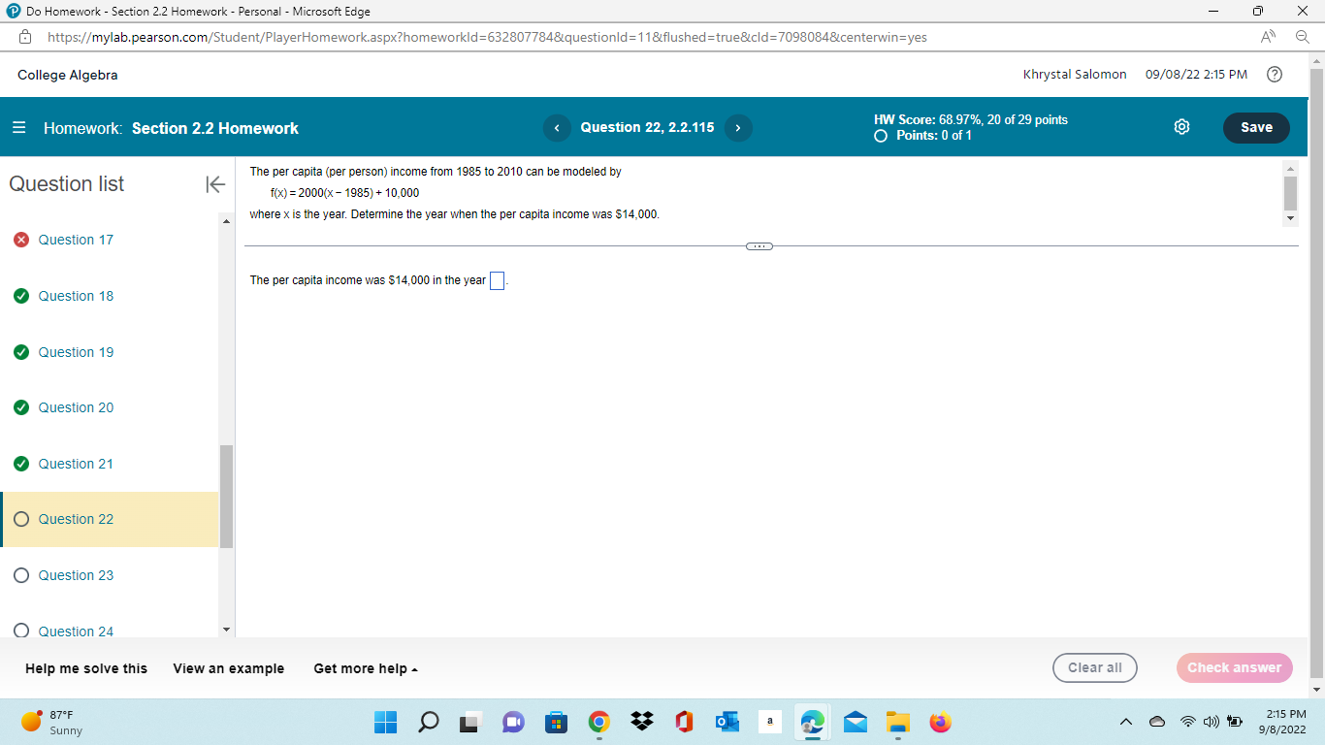Open the homework settings gear

pos(1181,126)
